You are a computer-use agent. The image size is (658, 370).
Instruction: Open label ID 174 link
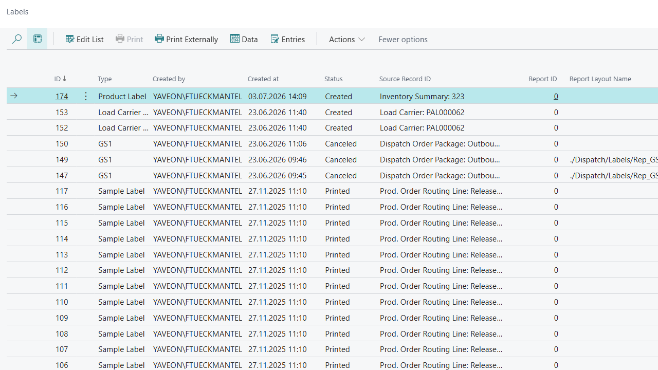coord(62,96)
